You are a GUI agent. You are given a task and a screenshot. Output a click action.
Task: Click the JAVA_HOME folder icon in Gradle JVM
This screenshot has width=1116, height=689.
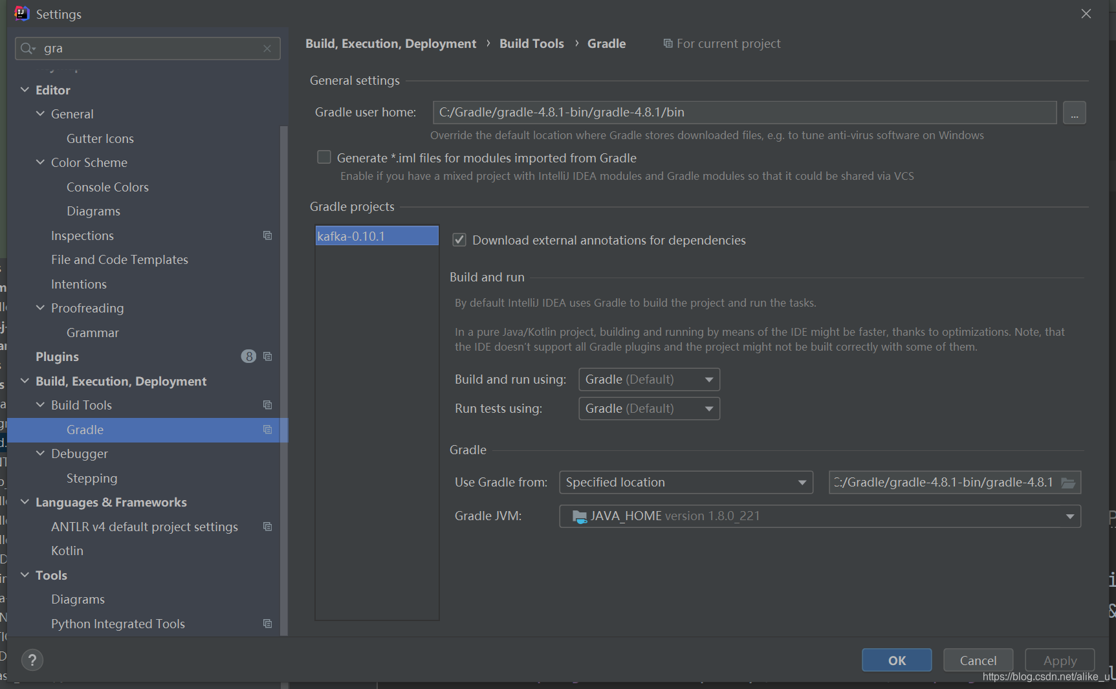point(580,516)
